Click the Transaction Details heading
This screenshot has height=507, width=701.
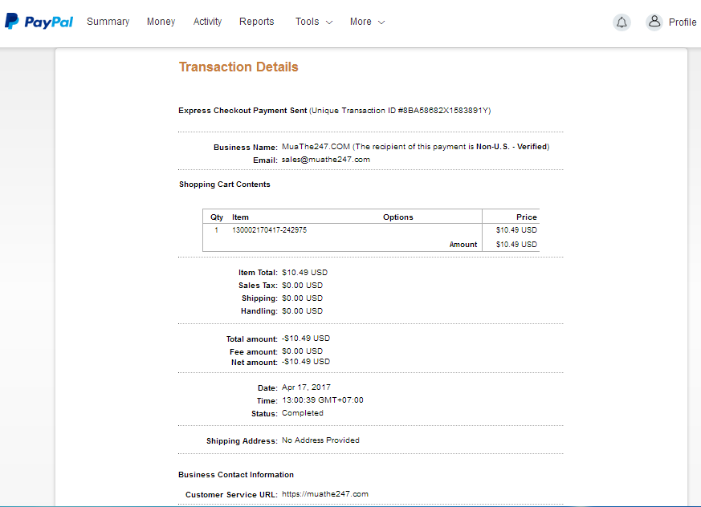coord(238,67)
